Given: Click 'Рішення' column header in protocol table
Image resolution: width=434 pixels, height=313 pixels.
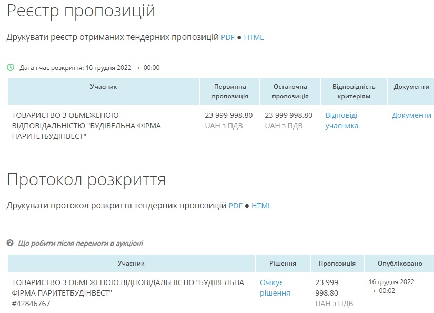Looking at the screenshot, I should (x=282, y=264).
